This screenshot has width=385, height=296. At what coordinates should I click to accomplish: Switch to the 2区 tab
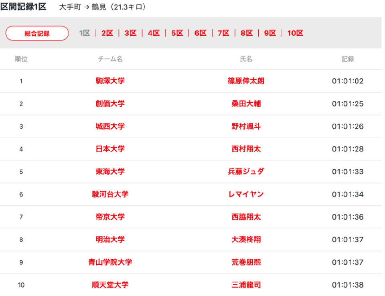click(107, 33)
